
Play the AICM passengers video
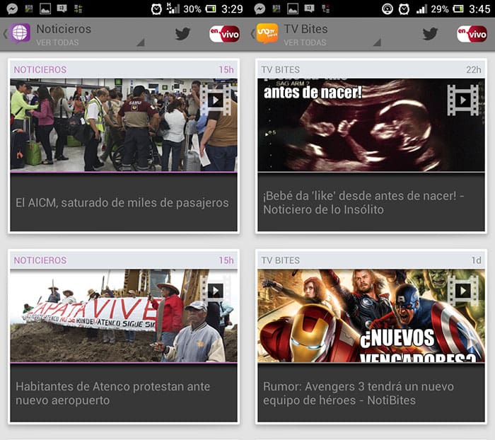click(215, 100)
